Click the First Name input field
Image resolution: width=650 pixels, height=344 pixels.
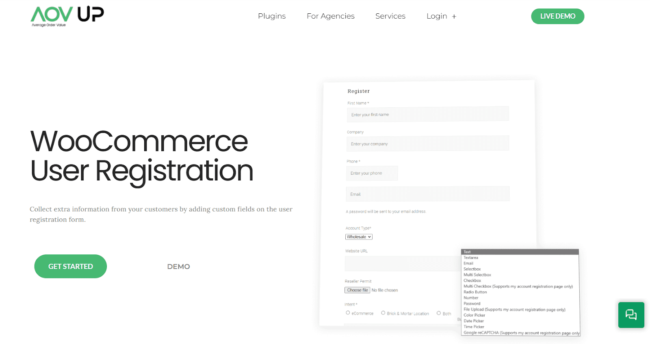coord(428,114)
